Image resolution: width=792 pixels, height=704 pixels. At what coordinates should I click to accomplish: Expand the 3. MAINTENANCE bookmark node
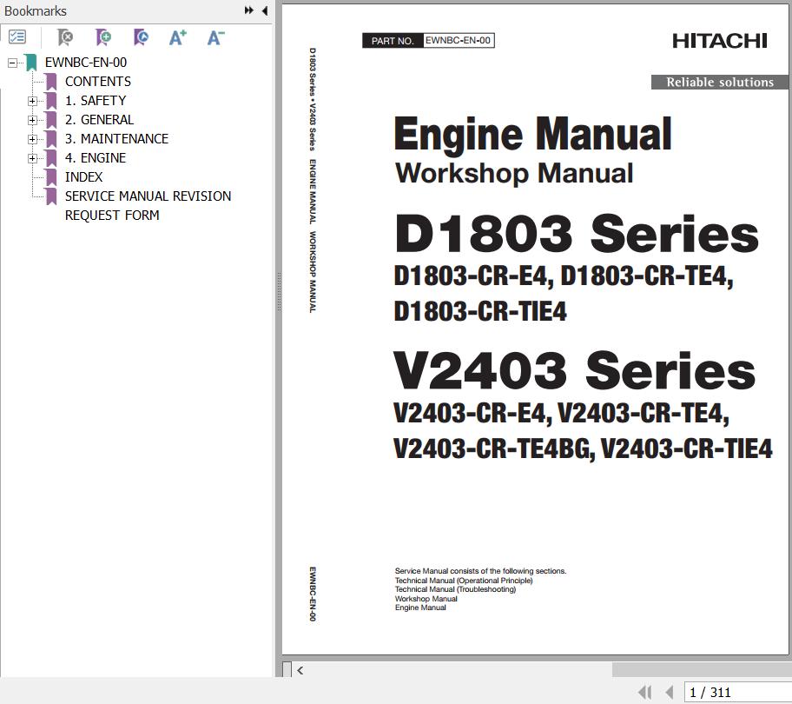click(x=32, y=139)
